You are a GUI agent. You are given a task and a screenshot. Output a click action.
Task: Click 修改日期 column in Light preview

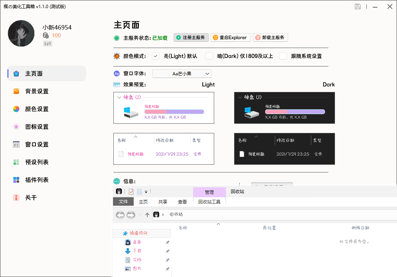[x=165, y=140]
